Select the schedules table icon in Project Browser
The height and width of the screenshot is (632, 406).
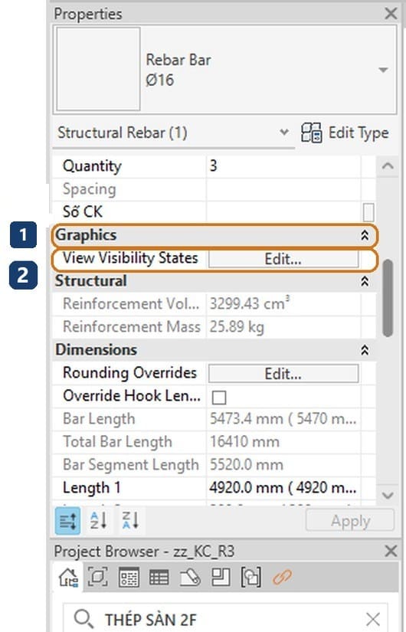click(x=159, y=577)
